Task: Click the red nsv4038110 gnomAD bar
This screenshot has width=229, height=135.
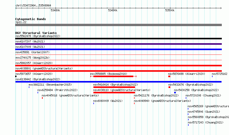Action: click(x=114, y=93)
